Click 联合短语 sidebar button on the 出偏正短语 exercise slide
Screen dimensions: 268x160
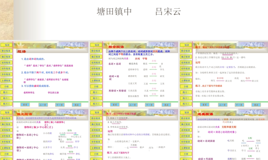pos(96,118)
